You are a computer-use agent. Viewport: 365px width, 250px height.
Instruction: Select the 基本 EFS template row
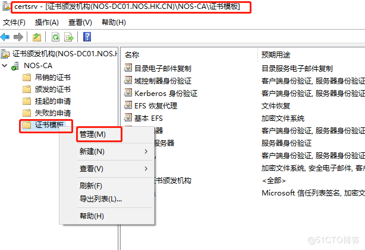point(148,118)
